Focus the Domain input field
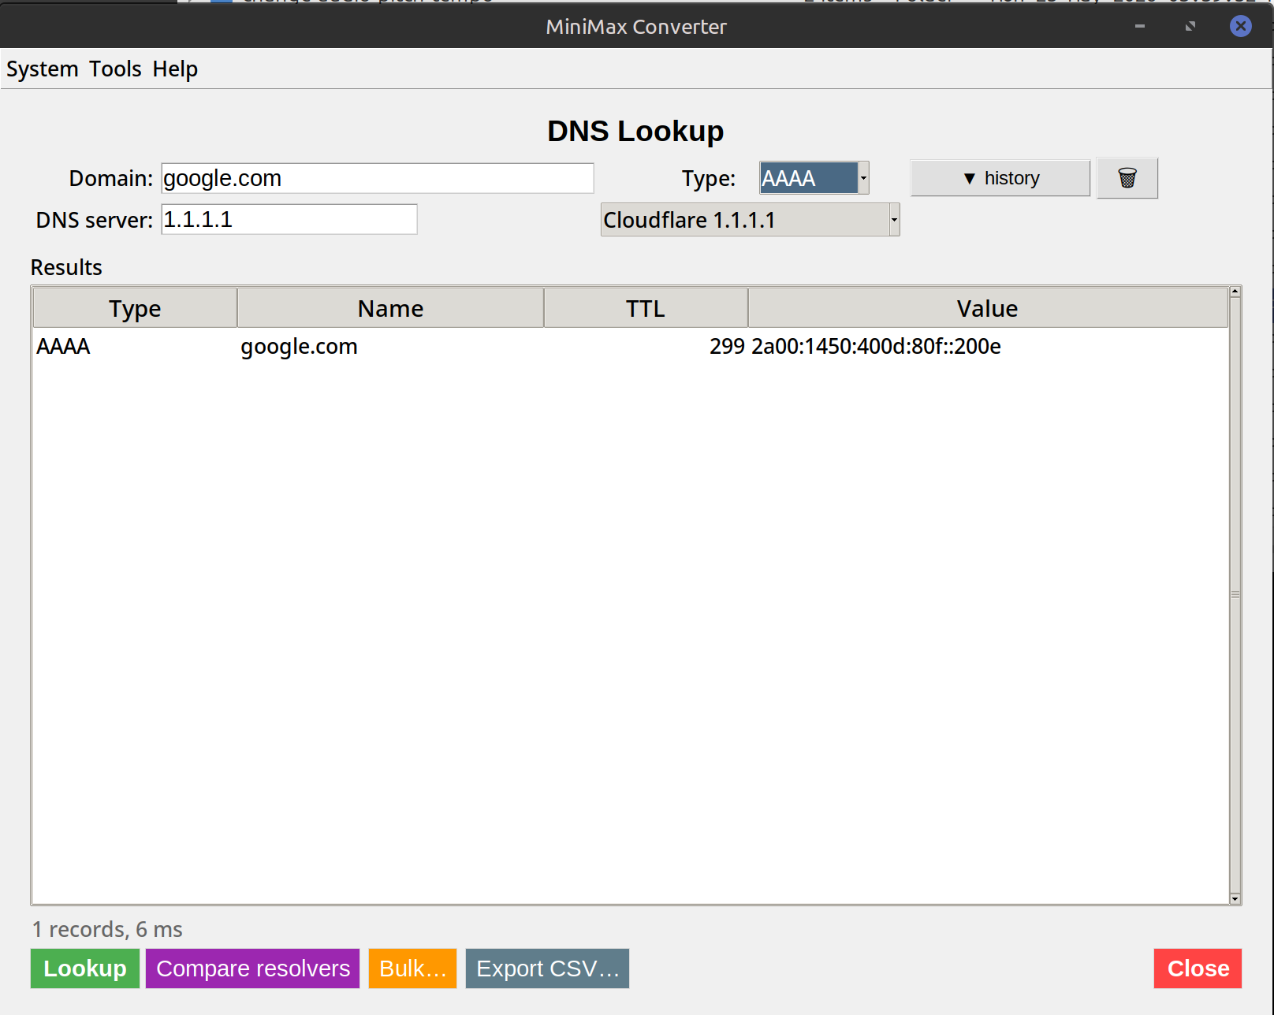Image resolution: width=1274 pixels, height=1015 pixels. pyautogui.click(x=378, y=178)
